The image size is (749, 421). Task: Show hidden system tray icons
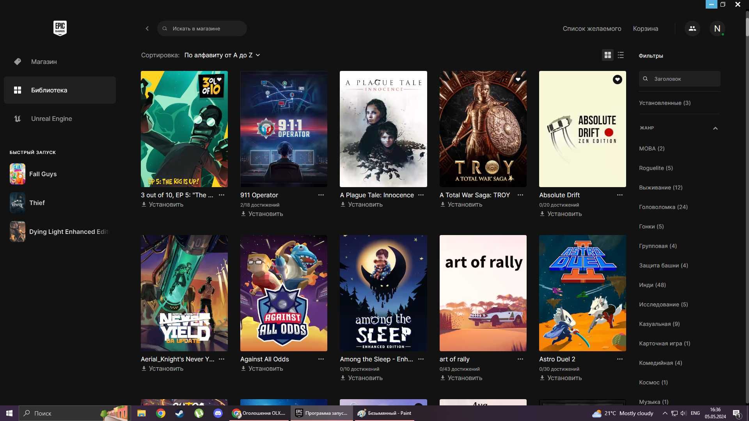point(665,413)
